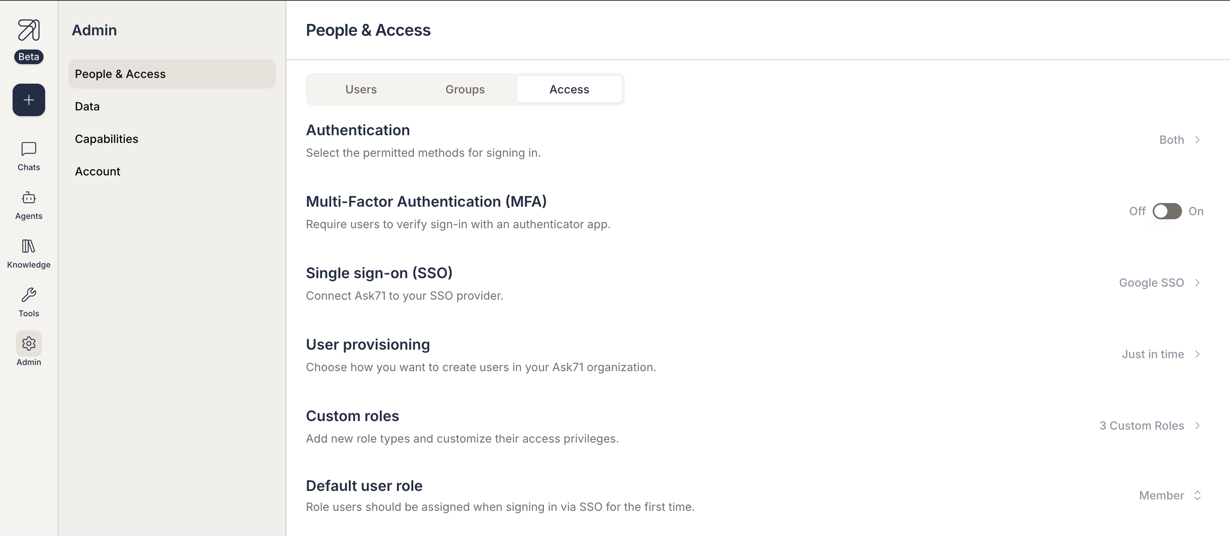Image resolution: width=1230 pixels, height=536 pixels.
Task: Open the Knowledge library icon
Action: click(28, 246)
